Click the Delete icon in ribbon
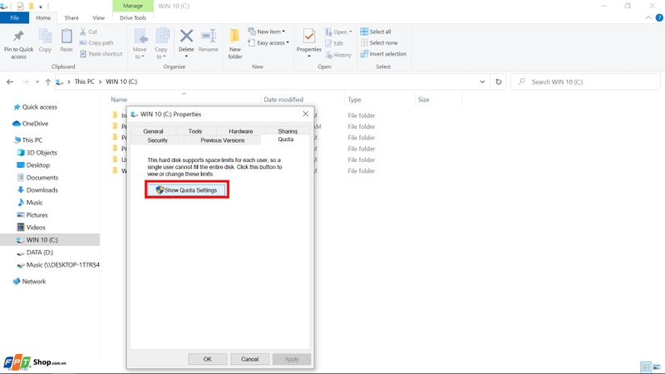 [186, 37]
